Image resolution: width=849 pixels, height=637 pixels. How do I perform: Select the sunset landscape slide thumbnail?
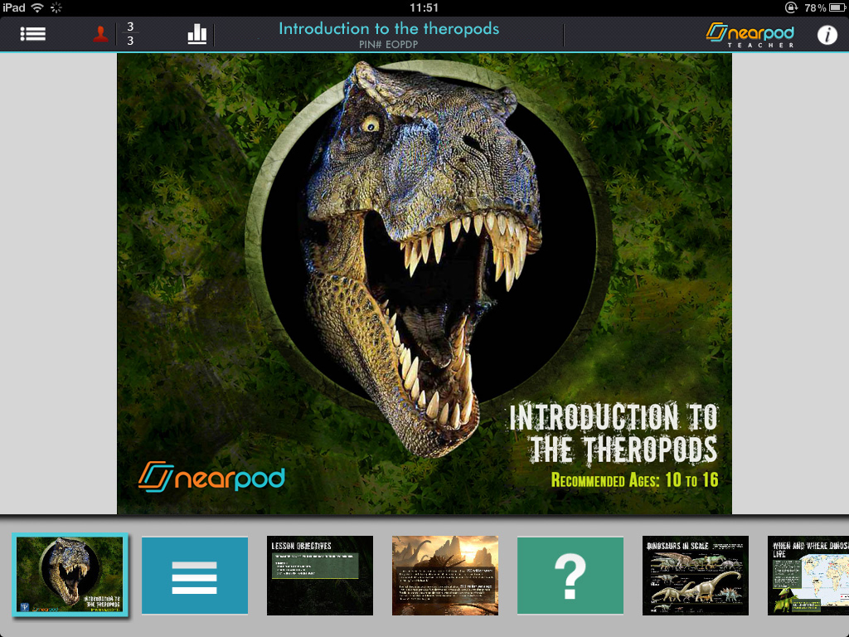445,576
